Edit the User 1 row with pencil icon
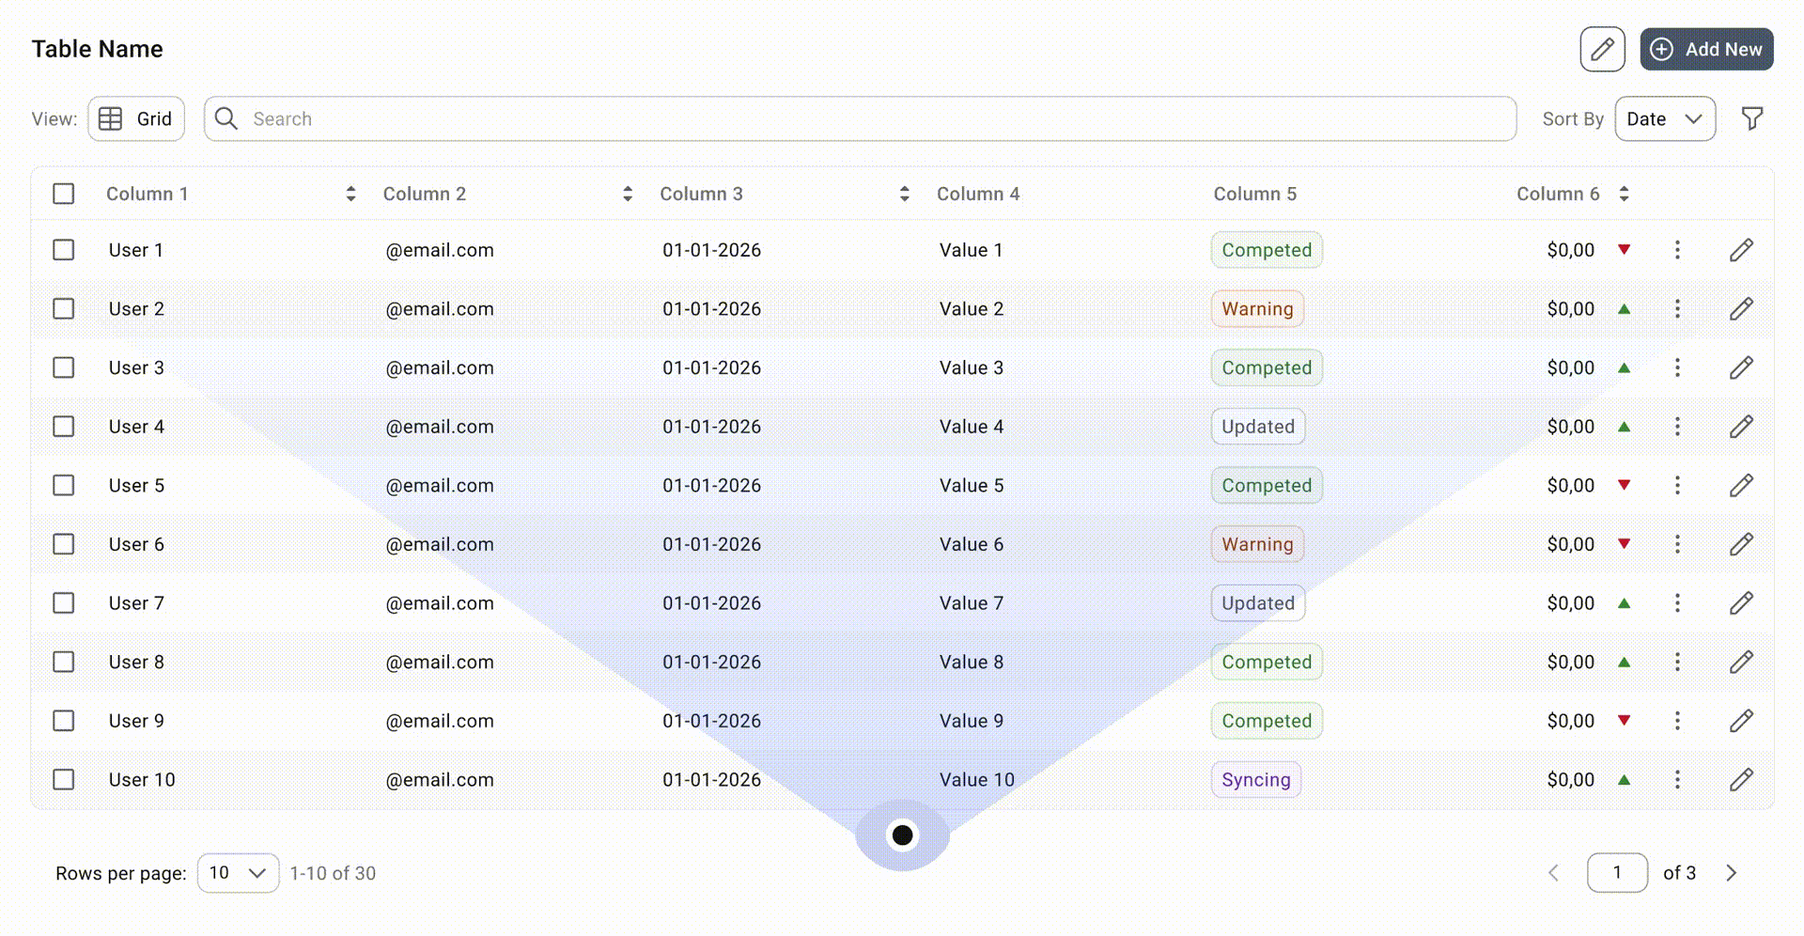The width and height of the screenshot is (1804, 936). [x=1741, y=250]
